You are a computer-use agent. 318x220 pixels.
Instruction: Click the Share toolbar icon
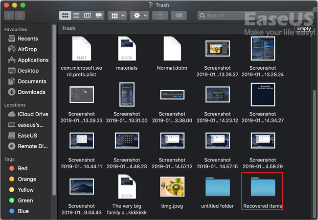pyautogui.click(x=160, y=16)
